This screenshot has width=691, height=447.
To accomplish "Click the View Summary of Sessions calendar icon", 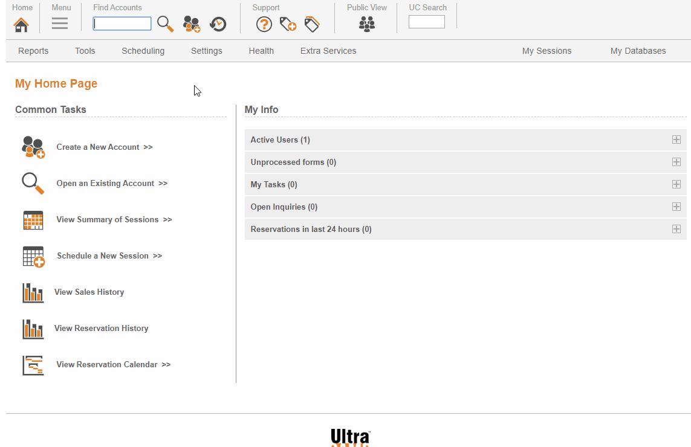I will pyautogui.click(x=33, y=220).
